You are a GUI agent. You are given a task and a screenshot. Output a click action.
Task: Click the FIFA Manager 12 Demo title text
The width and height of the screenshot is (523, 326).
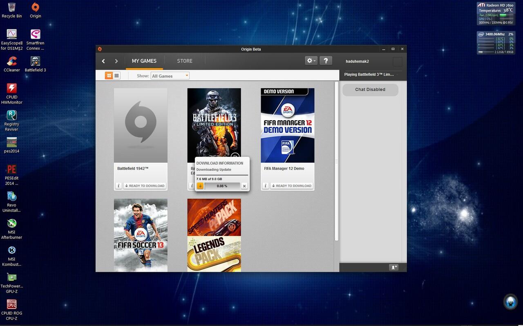(284, 168)
